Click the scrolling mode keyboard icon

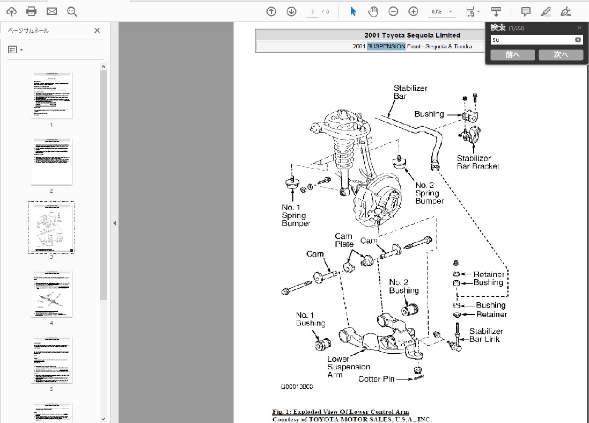pyautogui.click(x=496, y=12)
